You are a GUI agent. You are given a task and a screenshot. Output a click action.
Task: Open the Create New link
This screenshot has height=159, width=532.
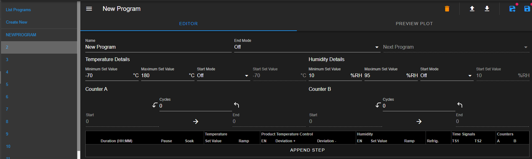click(16, 22)
